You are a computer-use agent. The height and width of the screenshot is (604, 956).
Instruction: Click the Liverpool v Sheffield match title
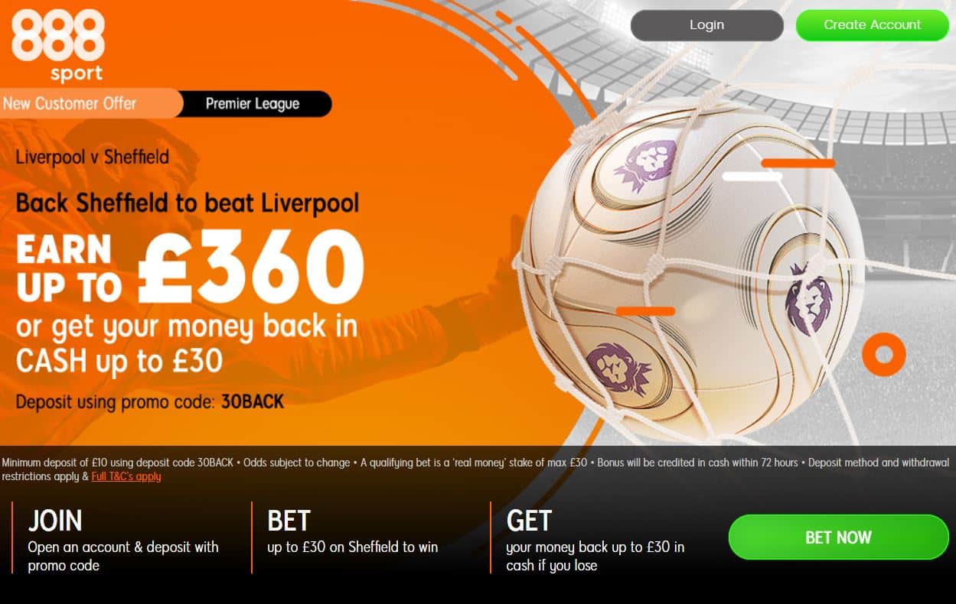point(93,158)
